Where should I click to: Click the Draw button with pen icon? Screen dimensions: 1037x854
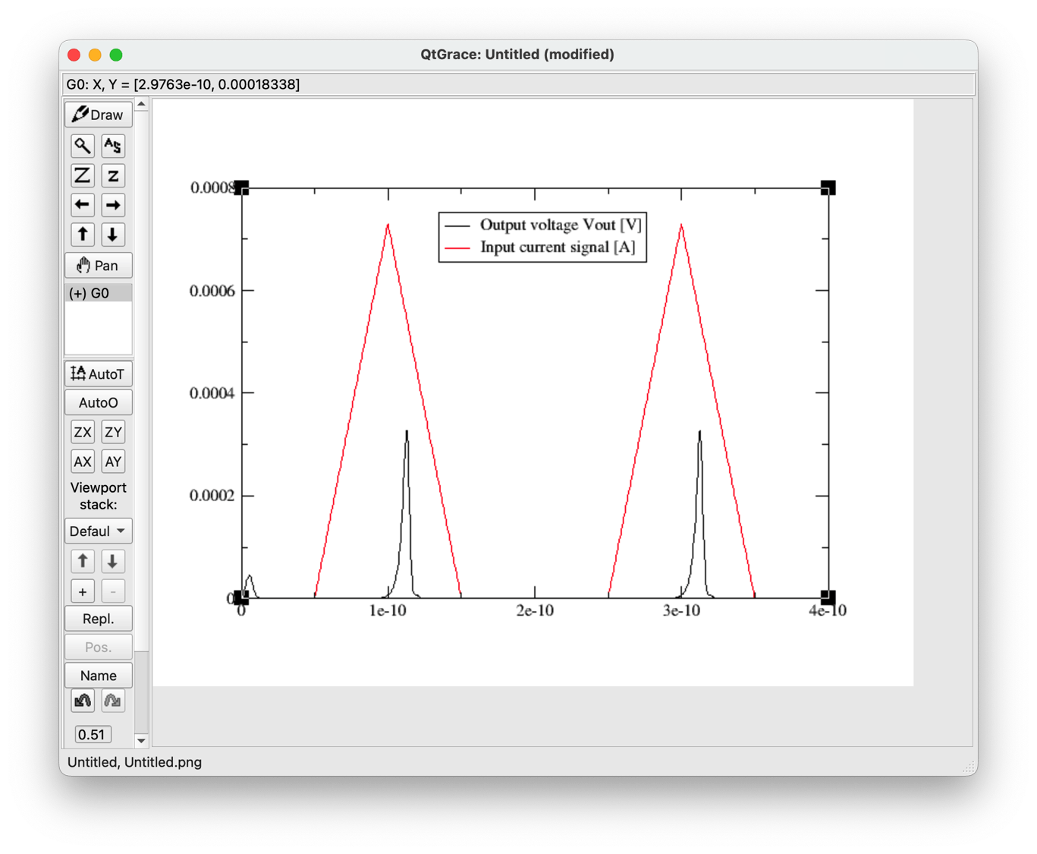point(98,115)
